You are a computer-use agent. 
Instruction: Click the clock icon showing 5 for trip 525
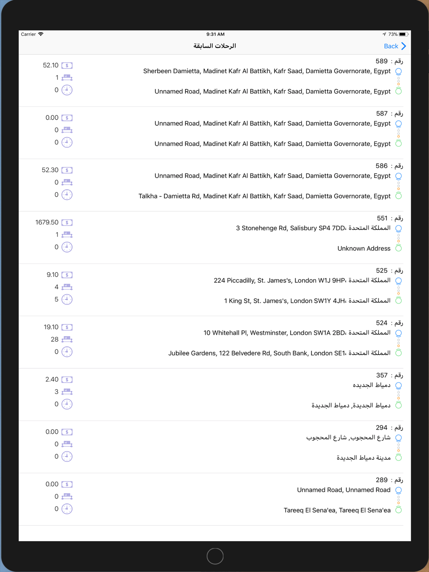[x=67, y=299]
